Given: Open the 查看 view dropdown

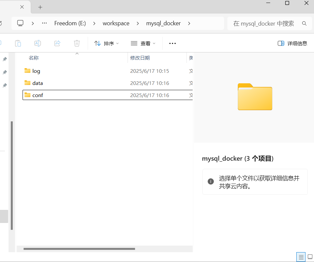Looking at the screenshot, I should point(143,43).
